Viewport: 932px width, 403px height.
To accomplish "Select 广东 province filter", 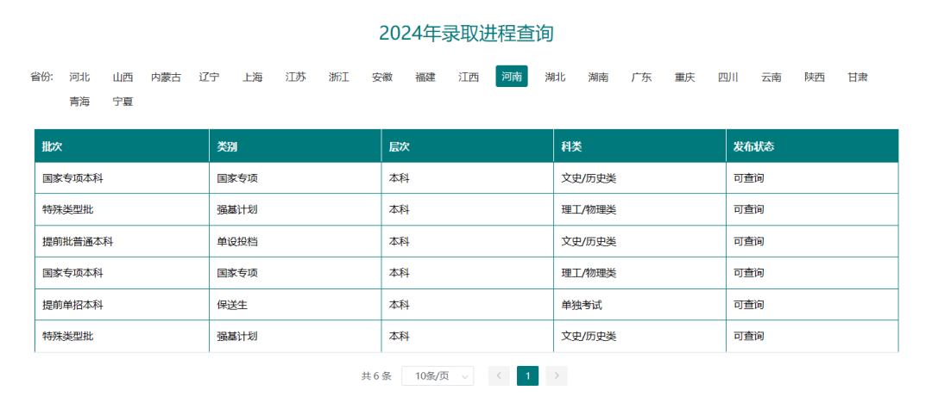I will [641, 77].
